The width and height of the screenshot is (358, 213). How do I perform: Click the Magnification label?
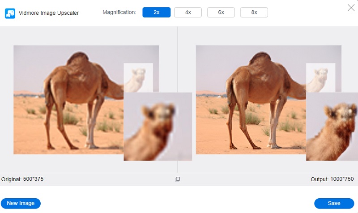tap(119, 13)
